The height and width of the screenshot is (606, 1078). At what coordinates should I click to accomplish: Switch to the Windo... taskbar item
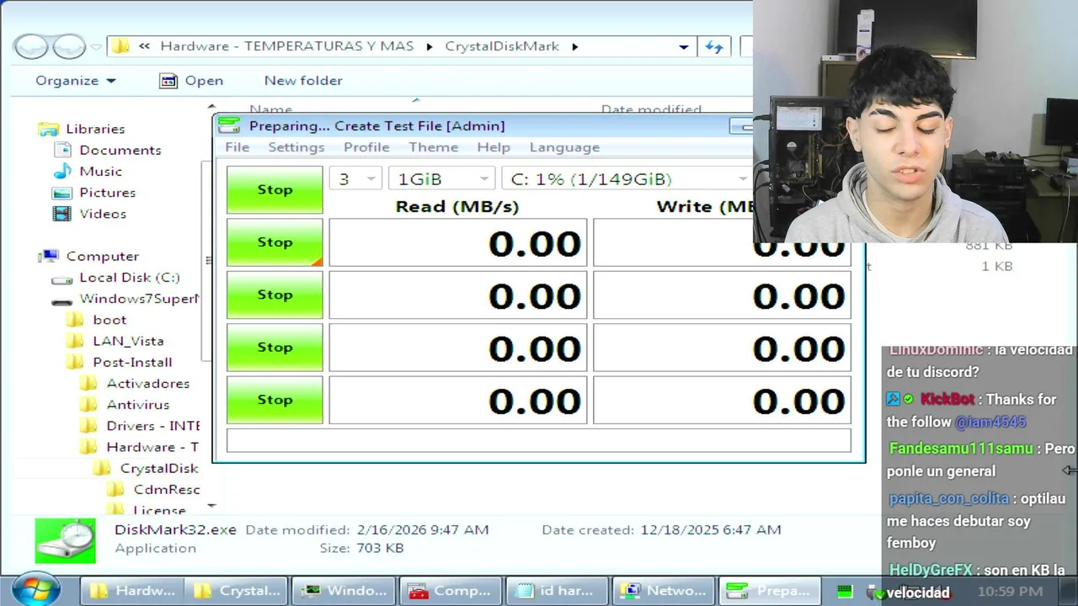pos(344,591)
